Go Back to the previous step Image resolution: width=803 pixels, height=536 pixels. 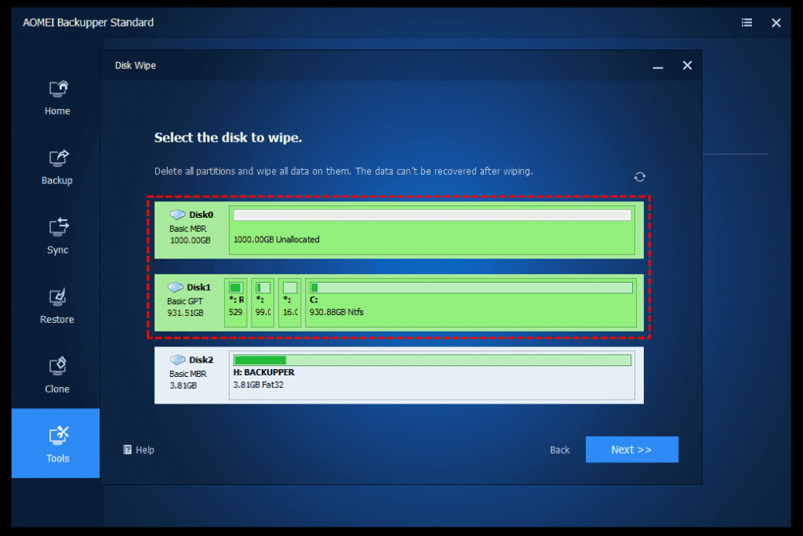(559, 449)
